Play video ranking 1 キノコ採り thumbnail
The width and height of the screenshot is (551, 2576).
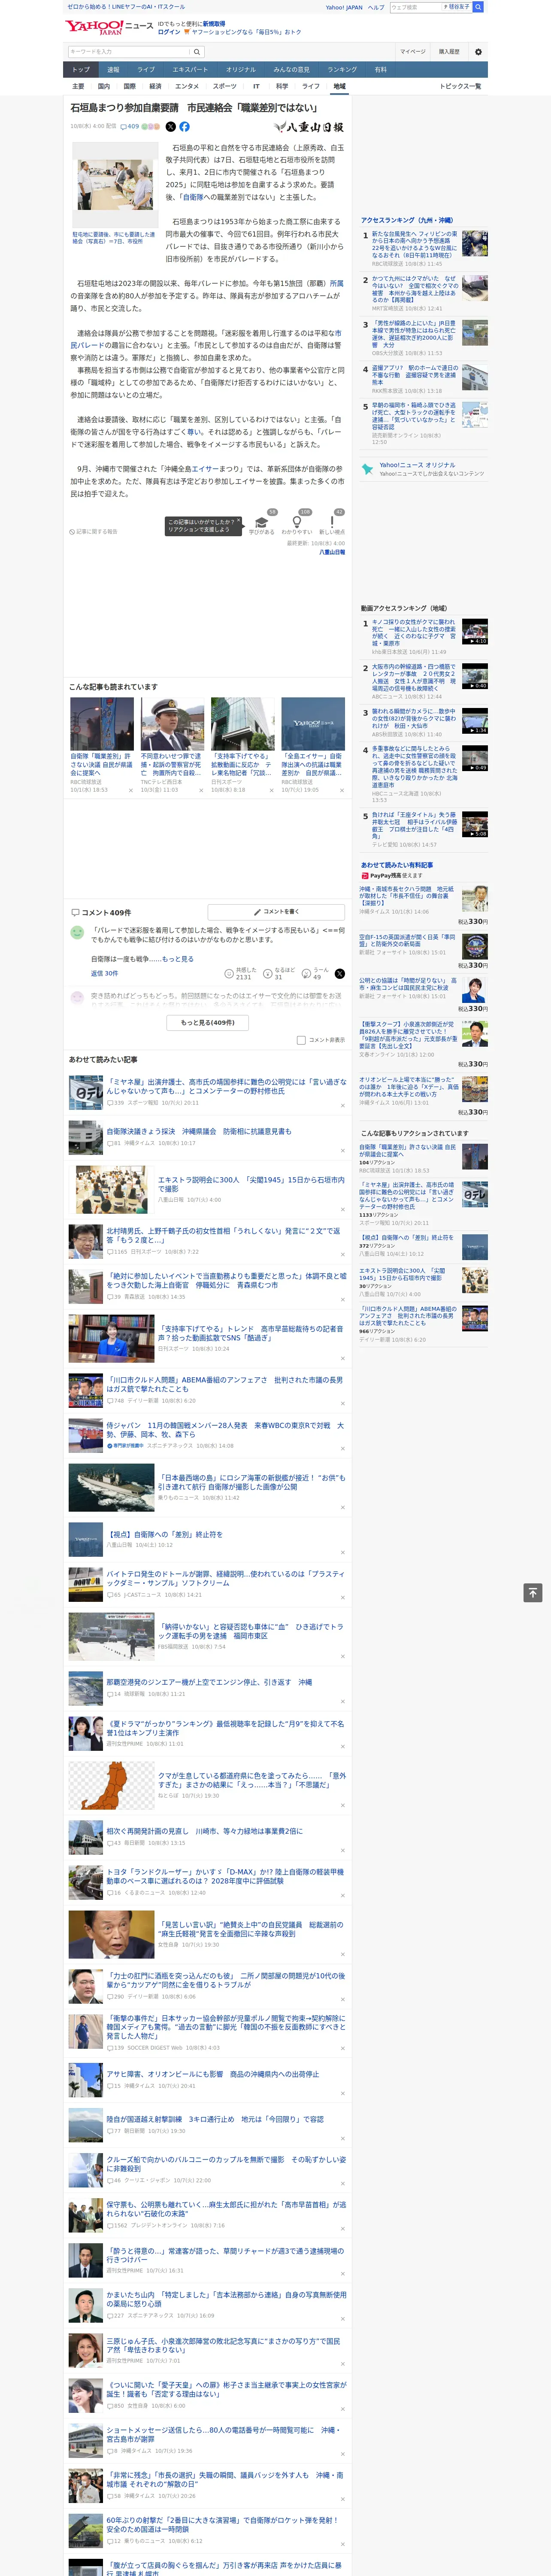coord(474,631)
